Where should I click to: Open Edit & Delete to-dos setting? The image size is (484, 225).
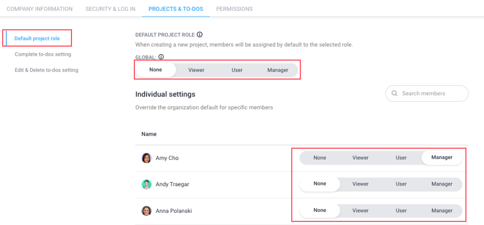coord(46,70)
